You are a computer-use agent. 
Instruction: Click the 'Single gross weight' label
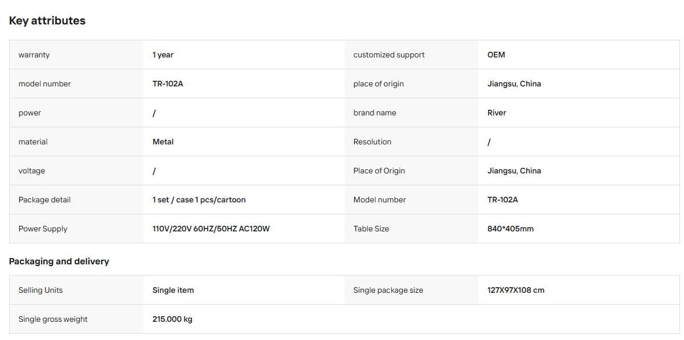[x=53, y=320]
